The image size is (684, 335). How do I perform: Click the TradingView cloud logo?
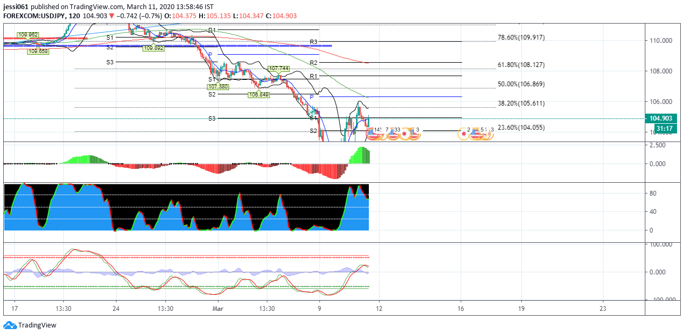point(10,325)
